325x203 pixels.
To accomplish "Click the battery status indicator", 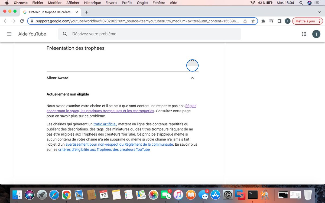I will 265,3.
